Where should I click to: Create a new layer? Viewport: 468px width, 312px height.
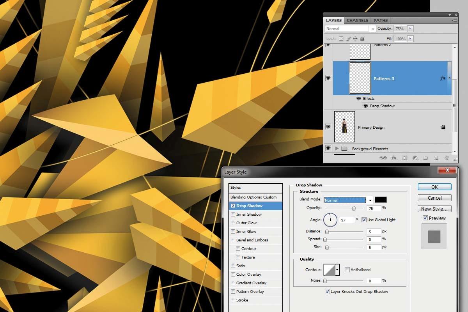[x=436, y=158]
